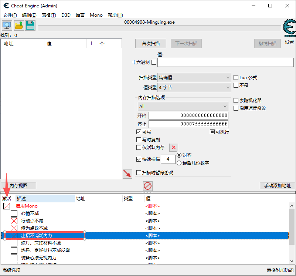Activate the 炼丹、烹饪材料不减反增 checkbox
Image resolution: width=296 pixels, height=276 pixels.
coord(14,250)
